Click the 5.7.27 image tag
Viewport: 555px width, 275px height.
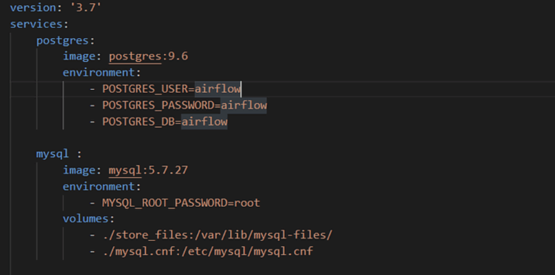[167, 171]
